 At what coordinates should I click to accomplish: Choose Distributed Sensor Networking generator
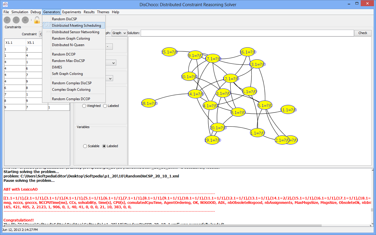[x=74, y=32]
